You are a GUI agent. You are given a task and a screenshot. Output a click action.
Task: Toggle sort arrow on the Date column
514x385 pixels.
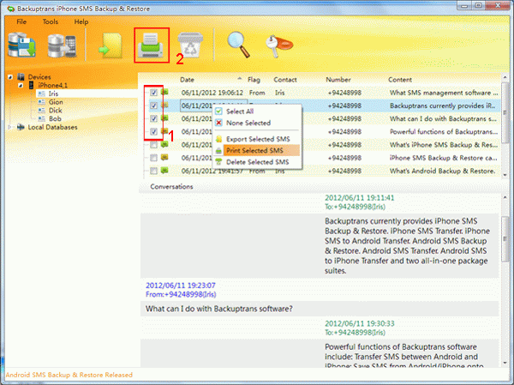[240, 79]
